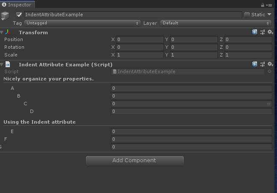Open the Transform component help icon
This screenshot has width=277, height=193.
coord(255,32)
